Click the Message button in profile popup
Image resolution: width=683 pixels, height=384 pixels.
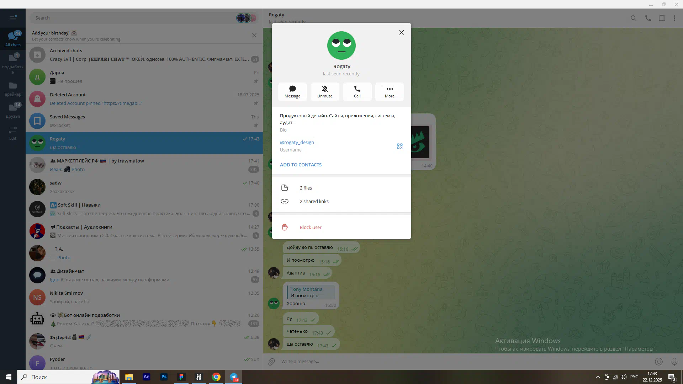point(292,91)
